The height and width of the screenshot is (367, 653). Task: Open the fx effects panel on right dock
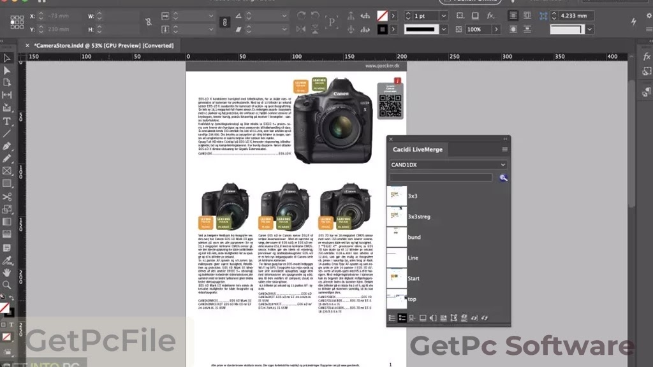[647, 57]
